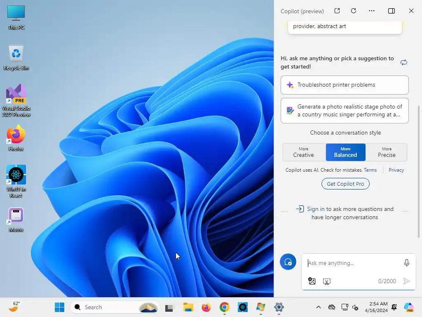Select the Motrix desktop shortcut
This screenshot has height=317, width=422.
point(16,220)
